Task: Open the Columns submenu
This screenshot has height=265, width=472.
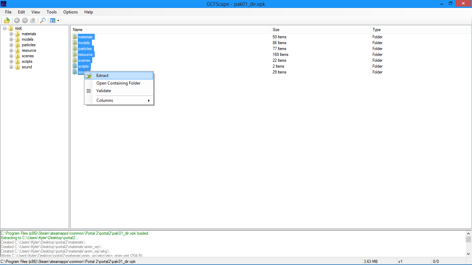Action: (x=119, y=100)
